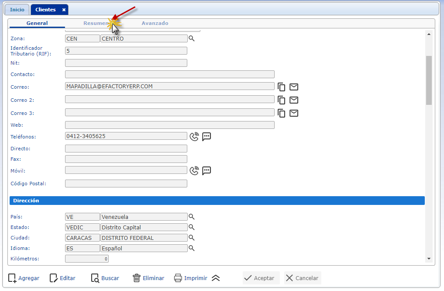Send SMS to the Teléfonos number
This screenshot has height=291, width=444.
207,137
